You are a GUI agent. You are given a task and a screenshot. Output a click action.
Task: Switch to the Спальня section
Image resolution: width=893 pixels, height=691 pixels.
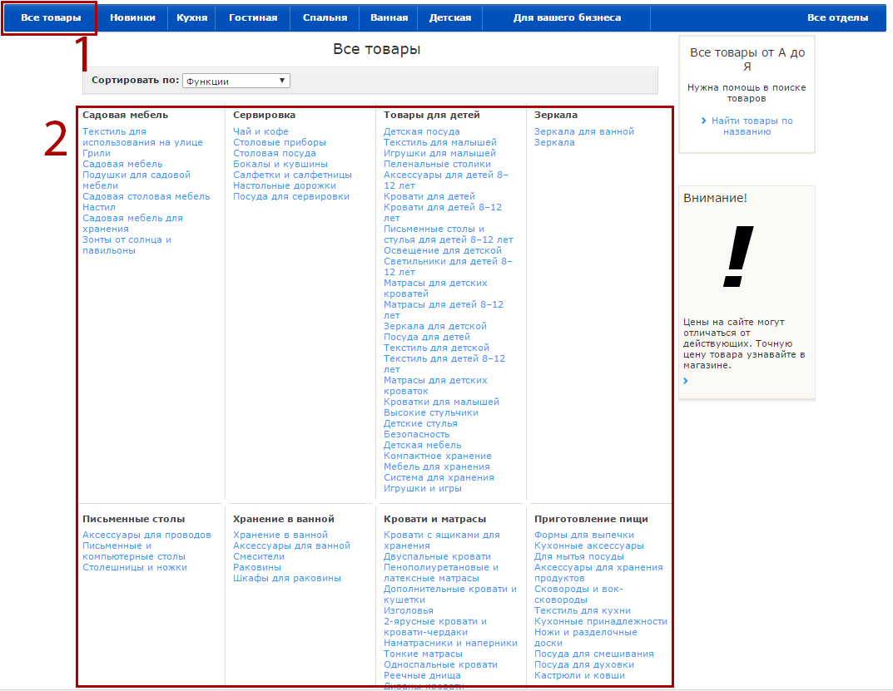pyautogui.click(x=325, y=17)
